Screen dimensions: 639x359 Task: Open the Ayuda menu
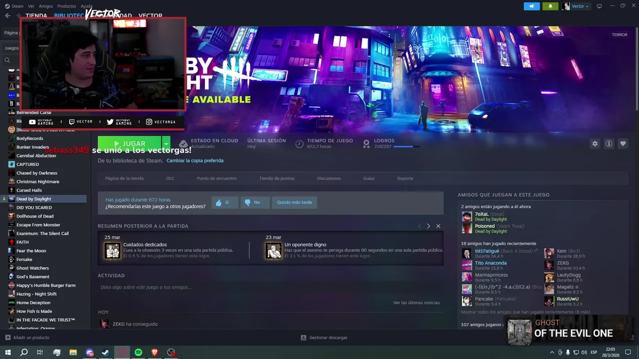pos(86,6)
